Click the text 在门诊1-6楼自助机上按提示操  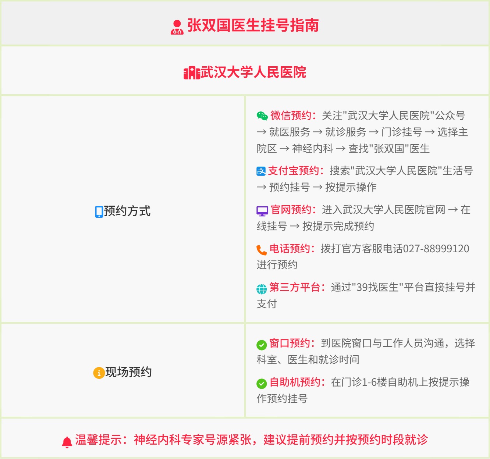(400, 382)
